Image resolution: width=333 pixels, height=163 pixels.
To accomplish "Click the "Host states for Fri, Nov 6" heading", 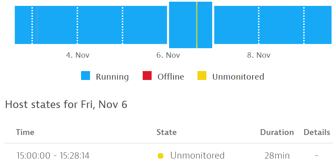I will coord(66,105).
